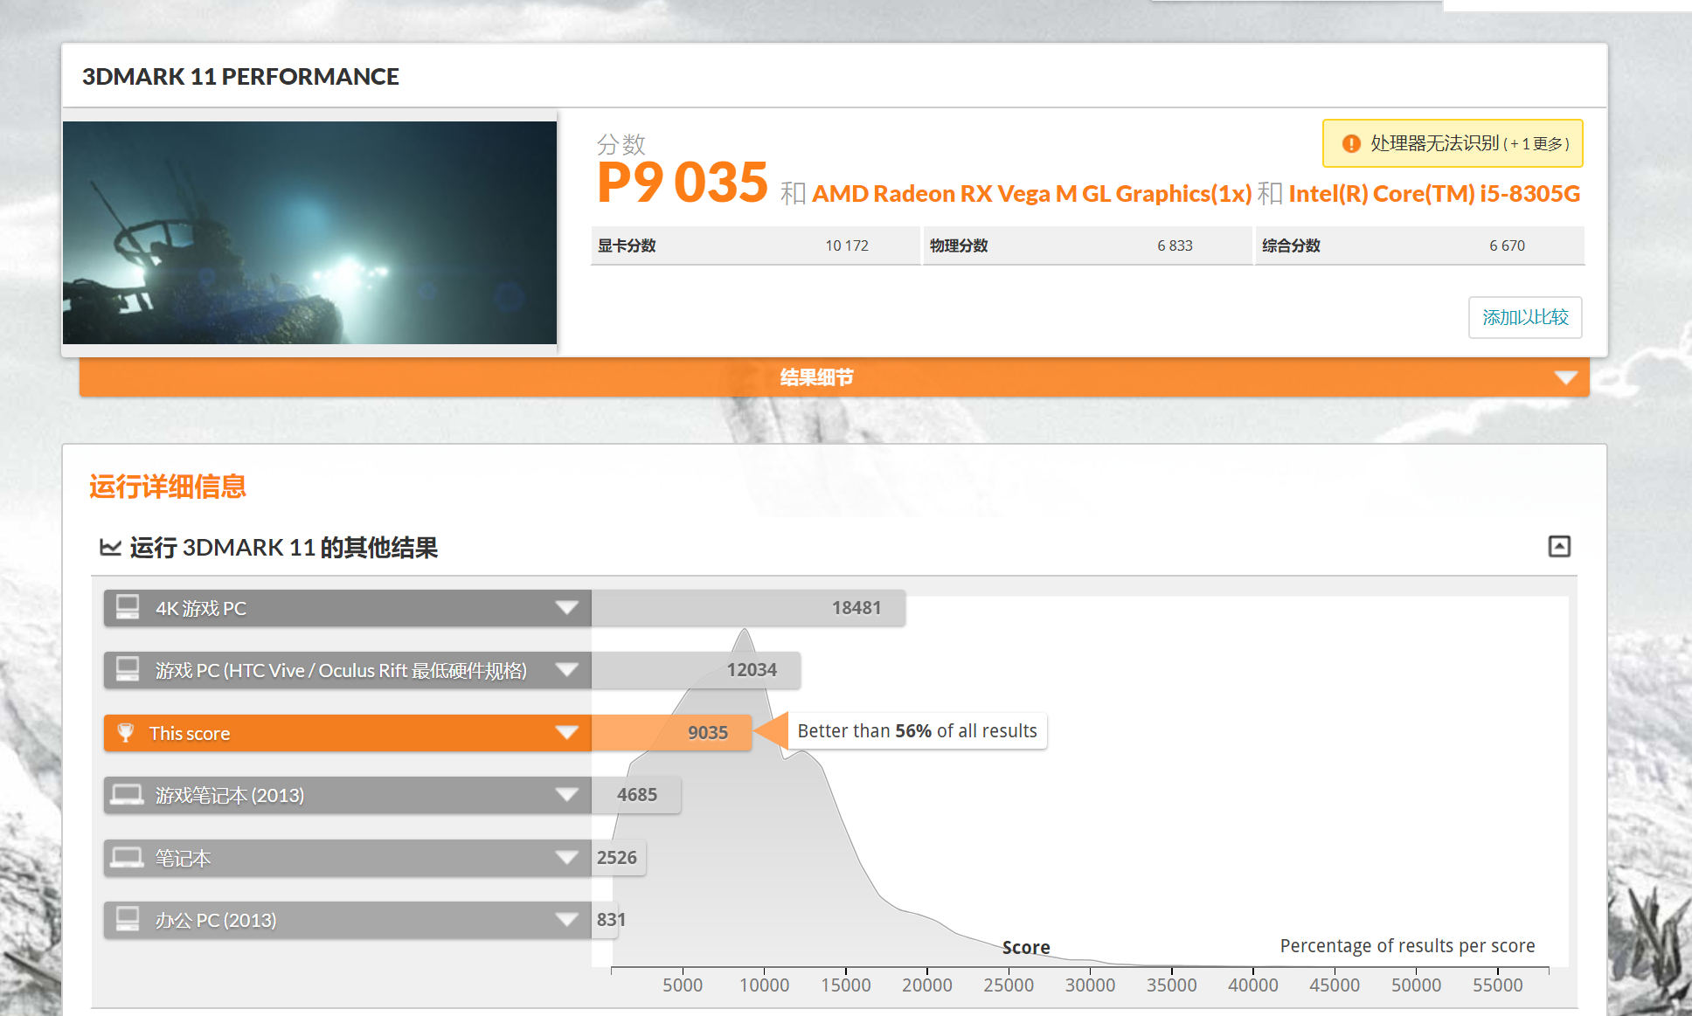Click the benchmark scene screenshot thumbnail

click(309, 230)
